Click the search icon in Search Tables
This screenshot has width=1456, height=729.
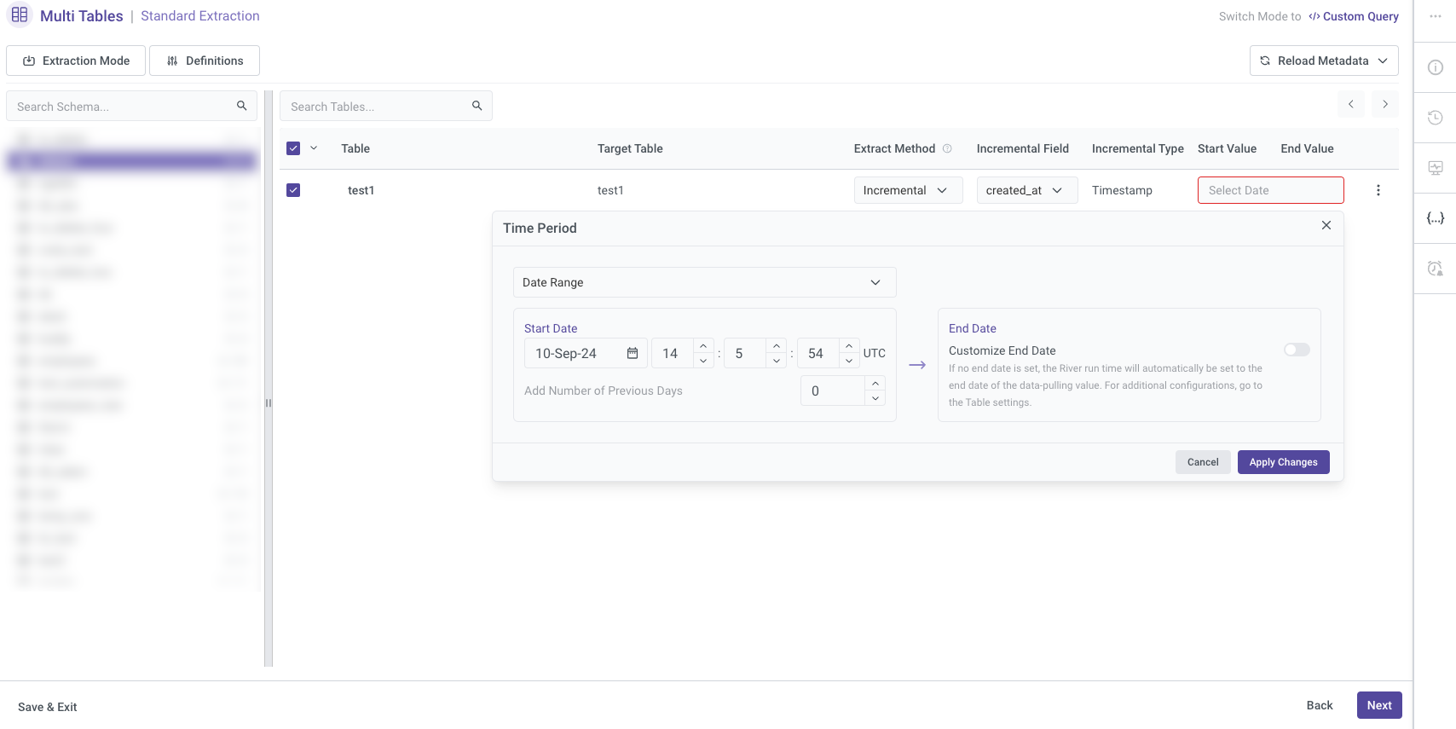(477, 106)
